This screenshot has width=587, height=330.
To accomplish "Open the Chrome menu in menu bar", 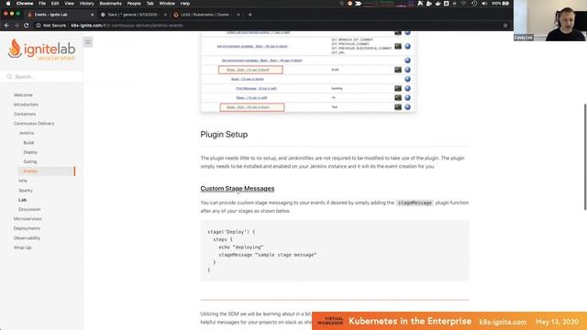I will 25,4.
